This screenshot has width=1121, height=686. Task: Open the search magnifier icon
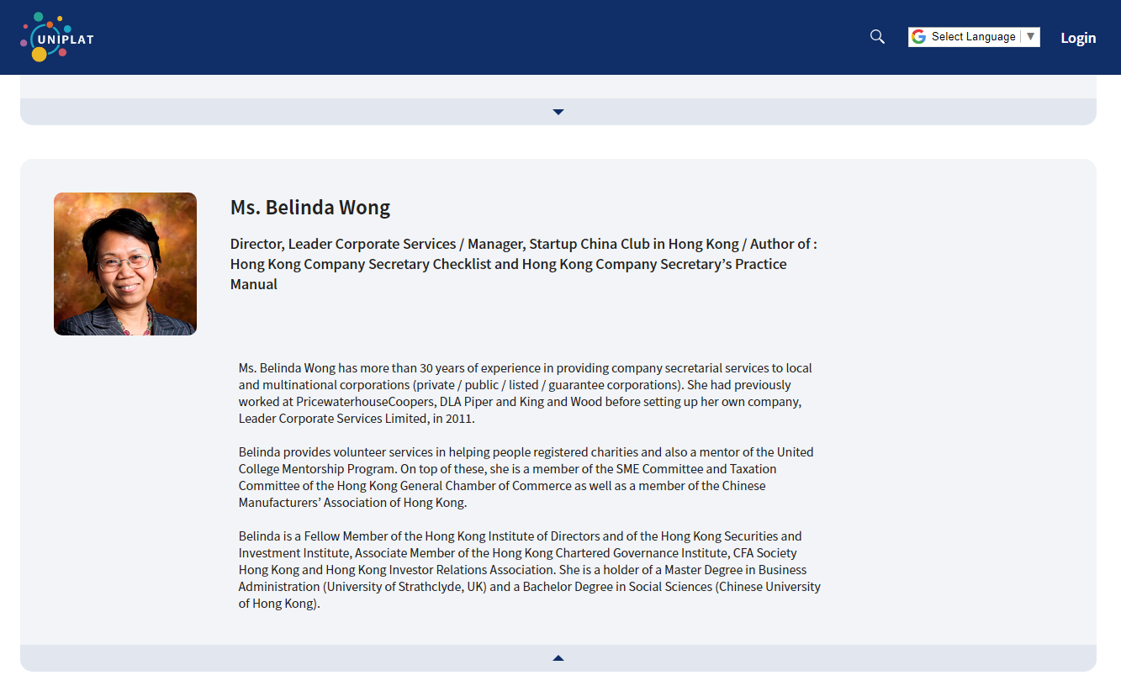coord(877,37)
